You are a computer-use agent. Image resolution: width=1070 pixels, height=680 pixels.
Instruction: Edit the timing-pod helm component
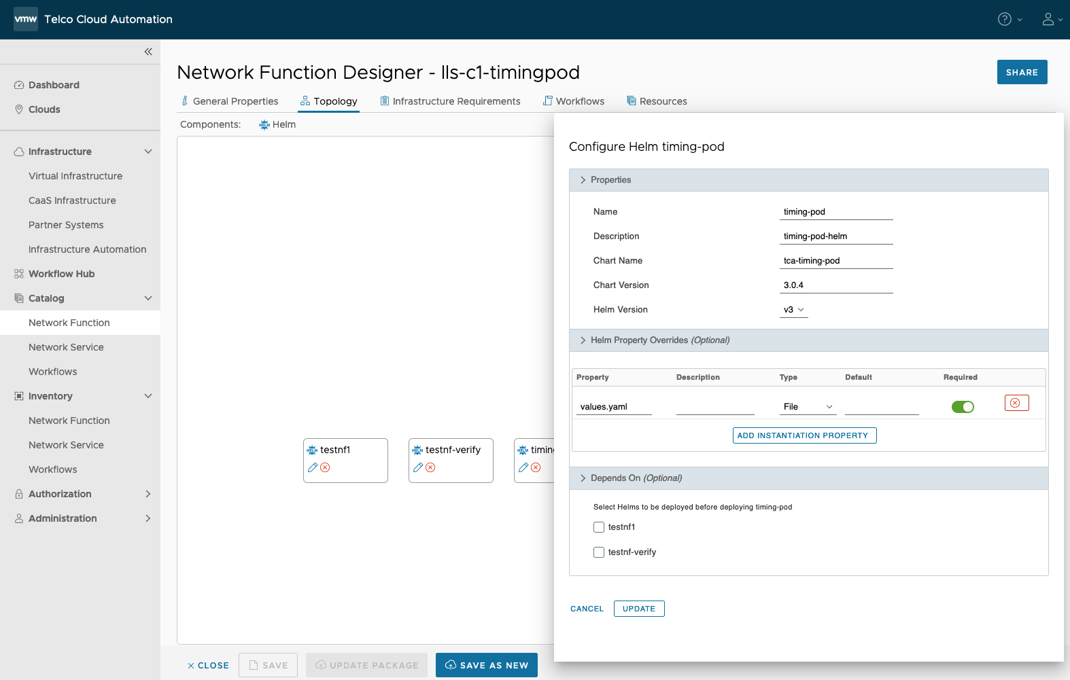click(x=523, y=467)
